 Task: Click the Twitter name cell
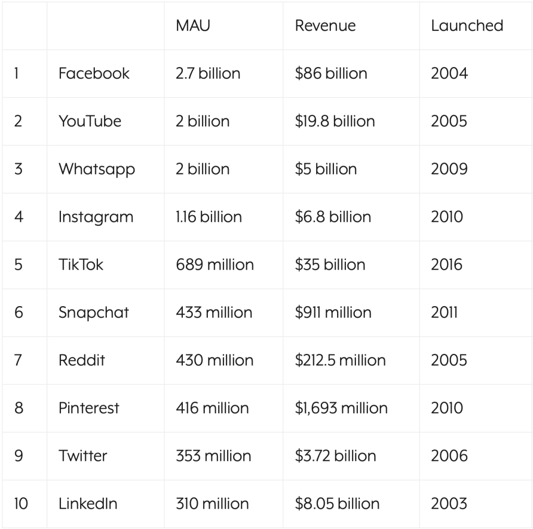[83, 456]
